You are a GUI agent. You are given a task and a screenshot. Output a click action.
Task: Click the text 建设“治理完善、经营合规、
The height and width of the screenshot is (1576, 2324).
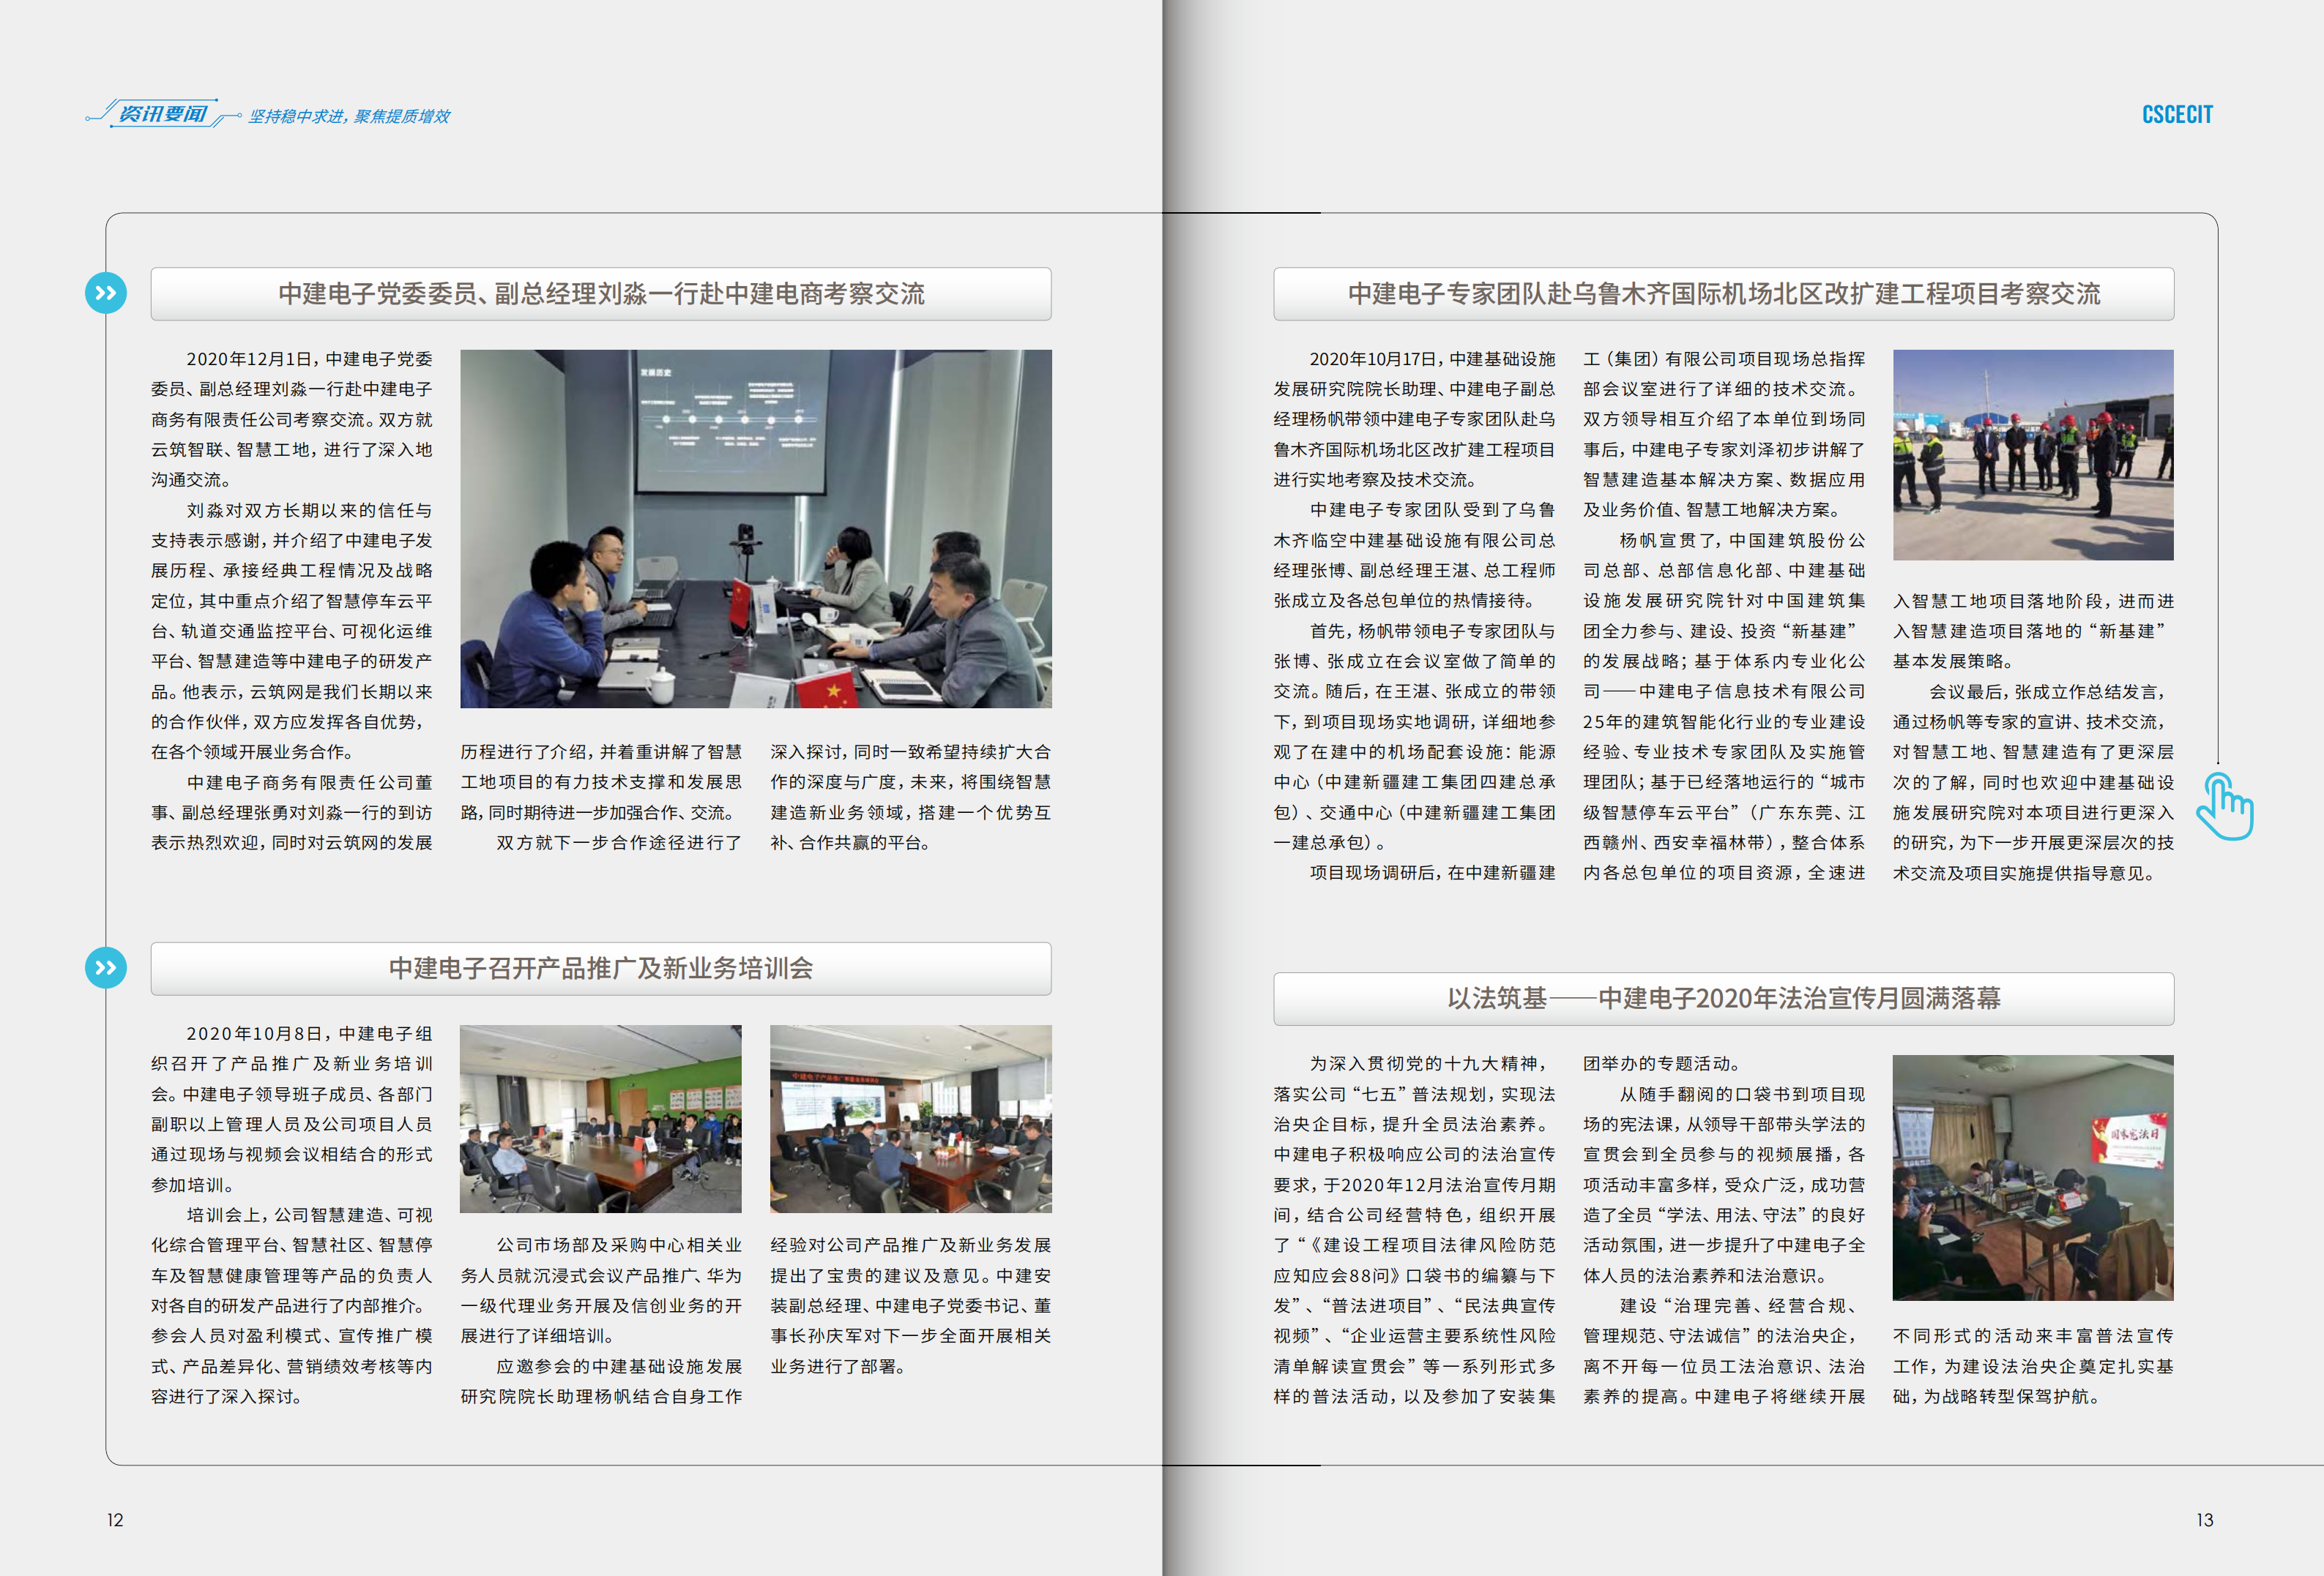(1740, 1305)
